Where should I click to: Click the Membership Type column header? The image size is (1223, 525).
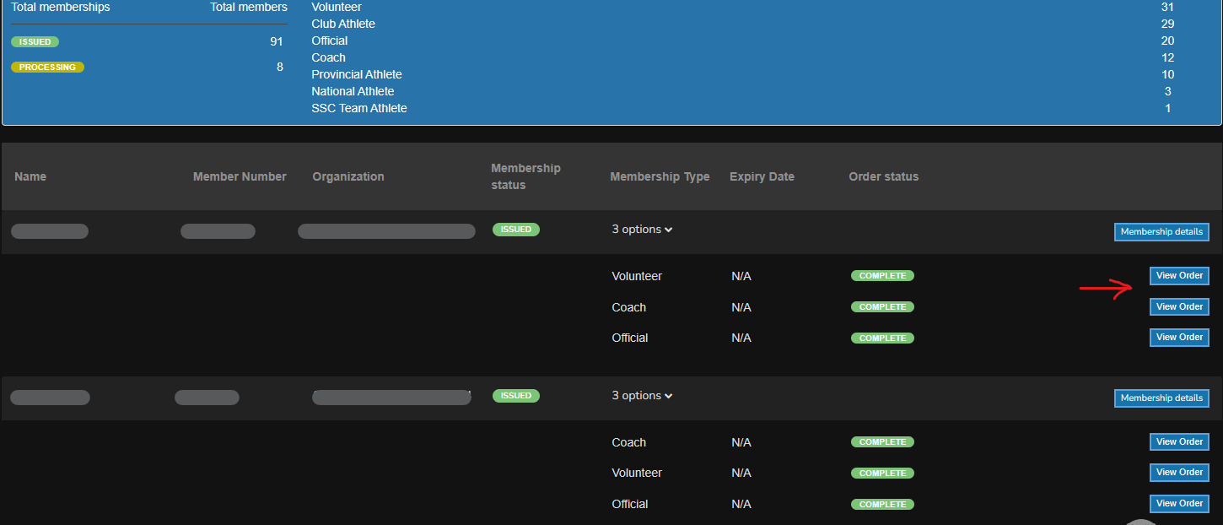pos(660,177)
